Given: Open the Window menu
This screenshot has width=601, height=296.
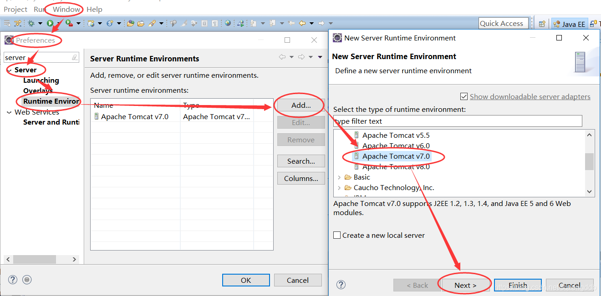Looking at the screenshot, I should (66, 9).
